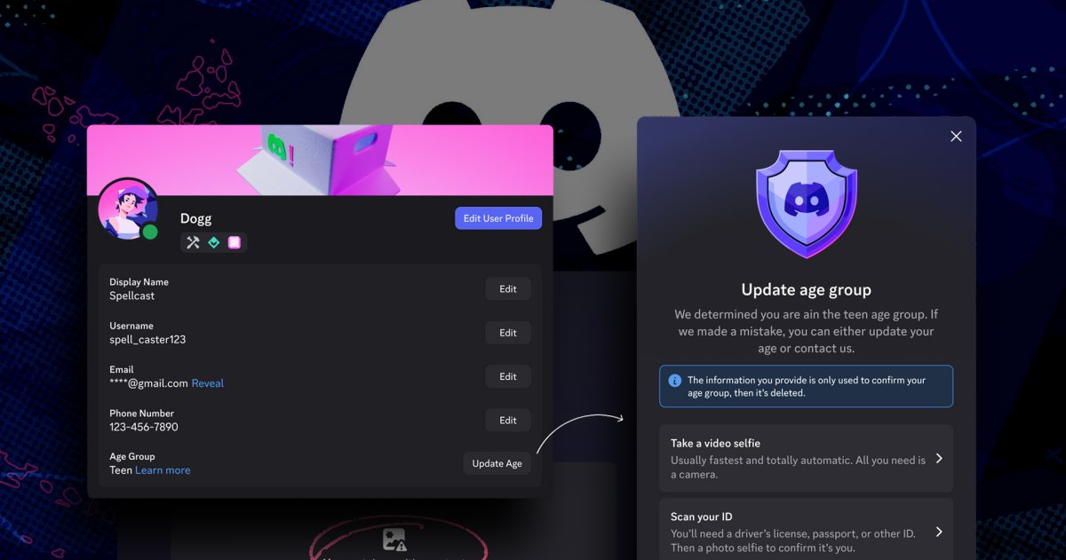Click the teal diamond HypeSquad badge

214,242
